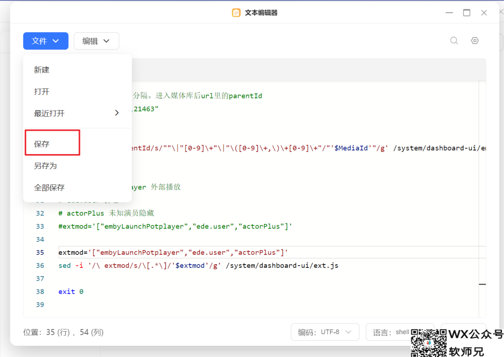Click line number 32 in the gutter

coord(40,213)
